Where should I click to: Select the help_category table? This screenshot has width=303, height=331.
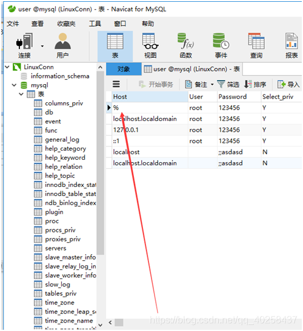pos(65,149)
